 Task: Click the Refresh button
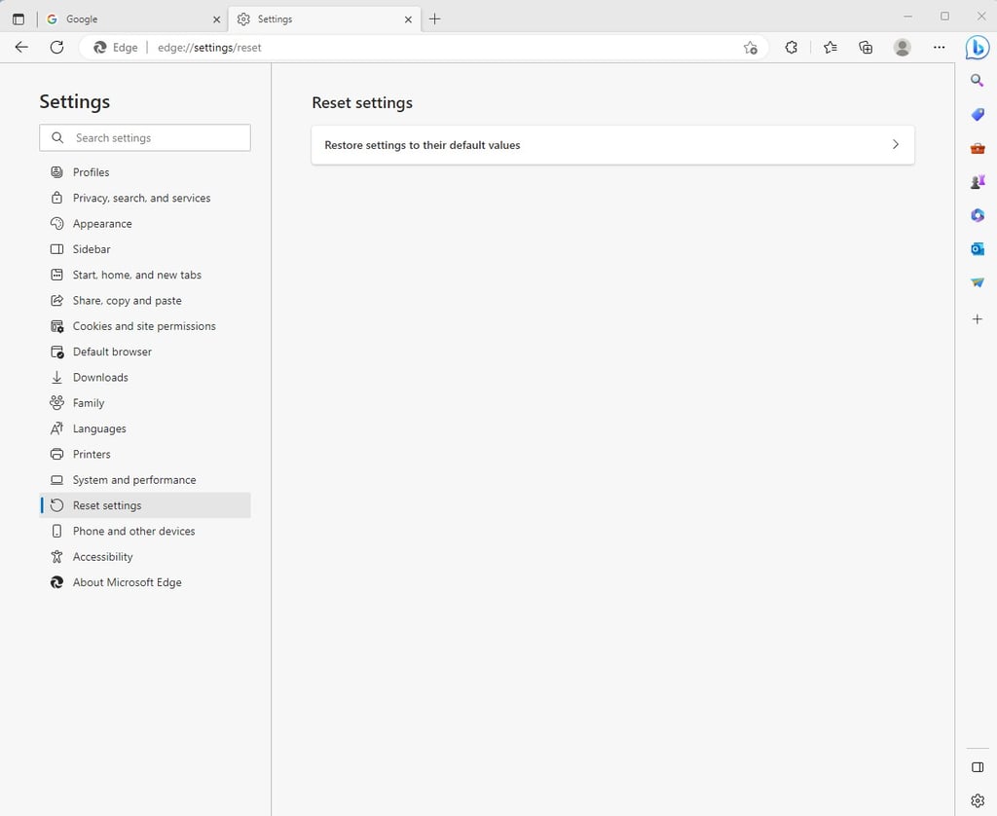(57, 47)
